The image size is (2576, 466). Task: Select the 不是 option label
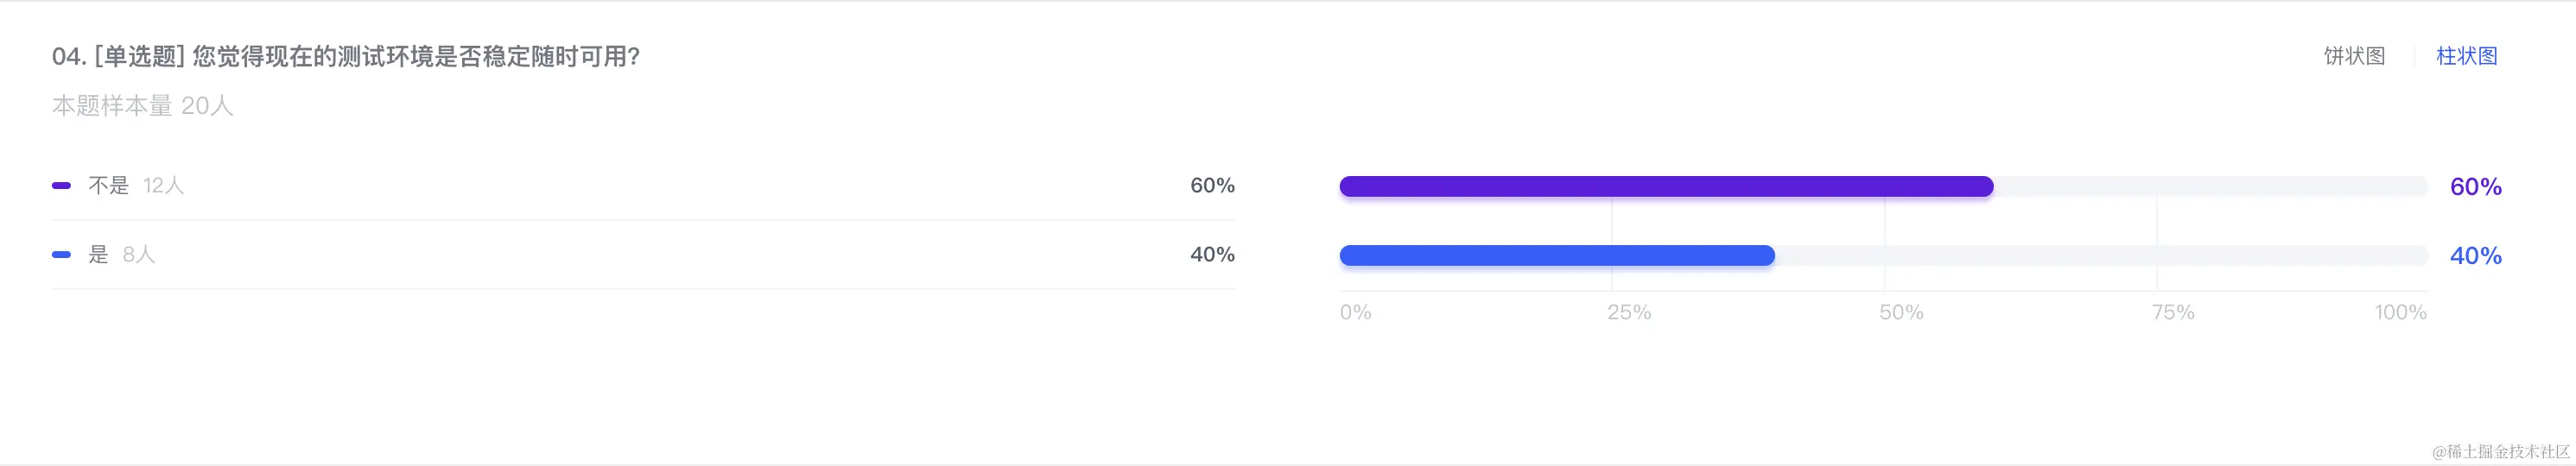tap(108, 186)
